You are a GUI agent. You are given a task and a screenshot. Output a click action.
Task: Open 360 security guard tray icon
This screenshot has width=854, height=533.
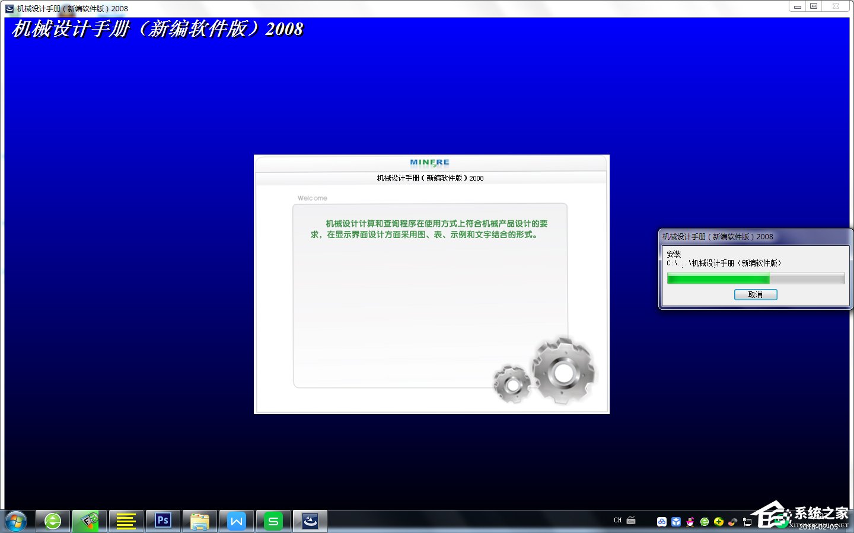[719, 522]
